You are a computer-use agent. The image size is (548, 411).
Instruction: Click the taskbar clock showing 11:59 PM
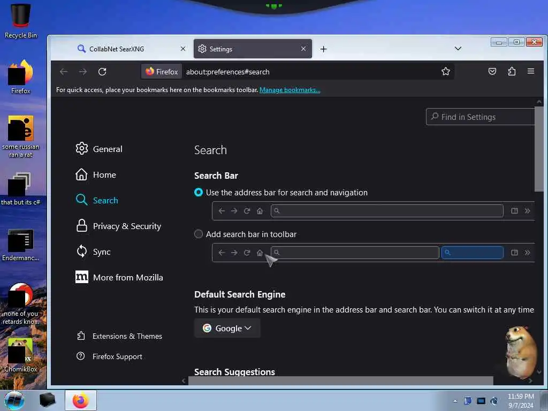(521, 401)
